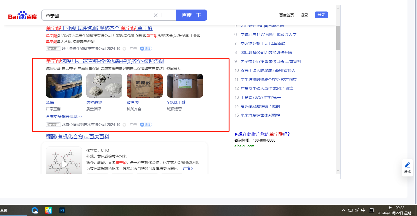This screenshot has height=216, width=417.
Task: Open the e.baidu.com link
Action: pyautogui.click(x=244, y=146)
